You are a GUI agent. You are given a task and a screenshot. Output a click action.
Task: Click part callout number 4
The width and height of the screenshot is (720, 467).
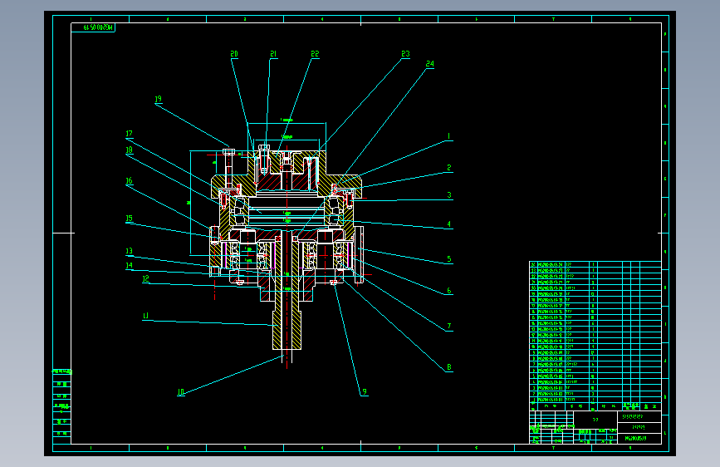coord(449,224)
